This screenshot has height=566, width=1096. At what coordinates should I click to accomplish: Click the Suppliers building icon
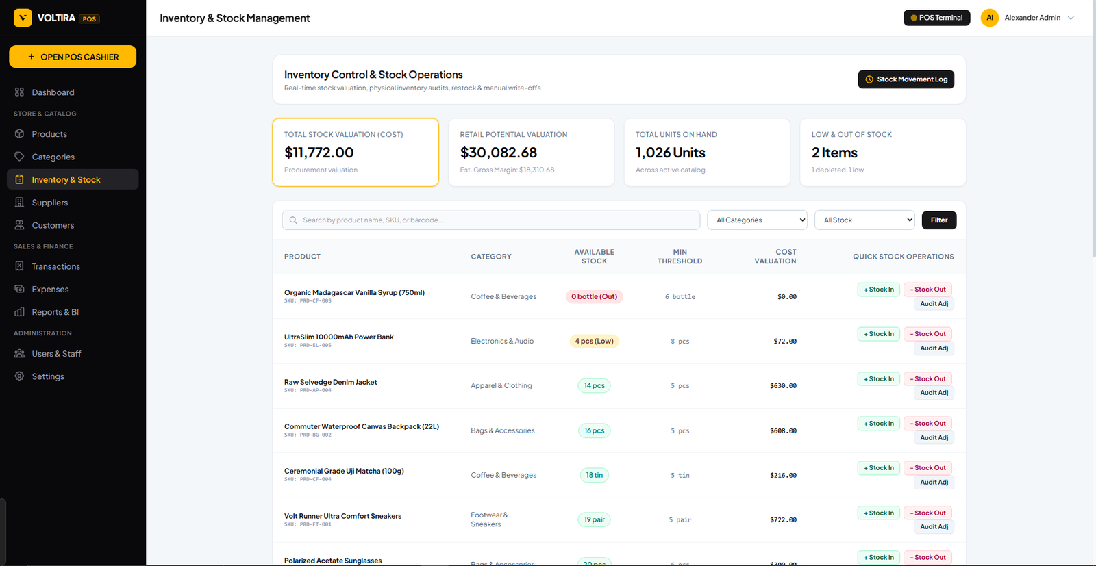[19, 203]
